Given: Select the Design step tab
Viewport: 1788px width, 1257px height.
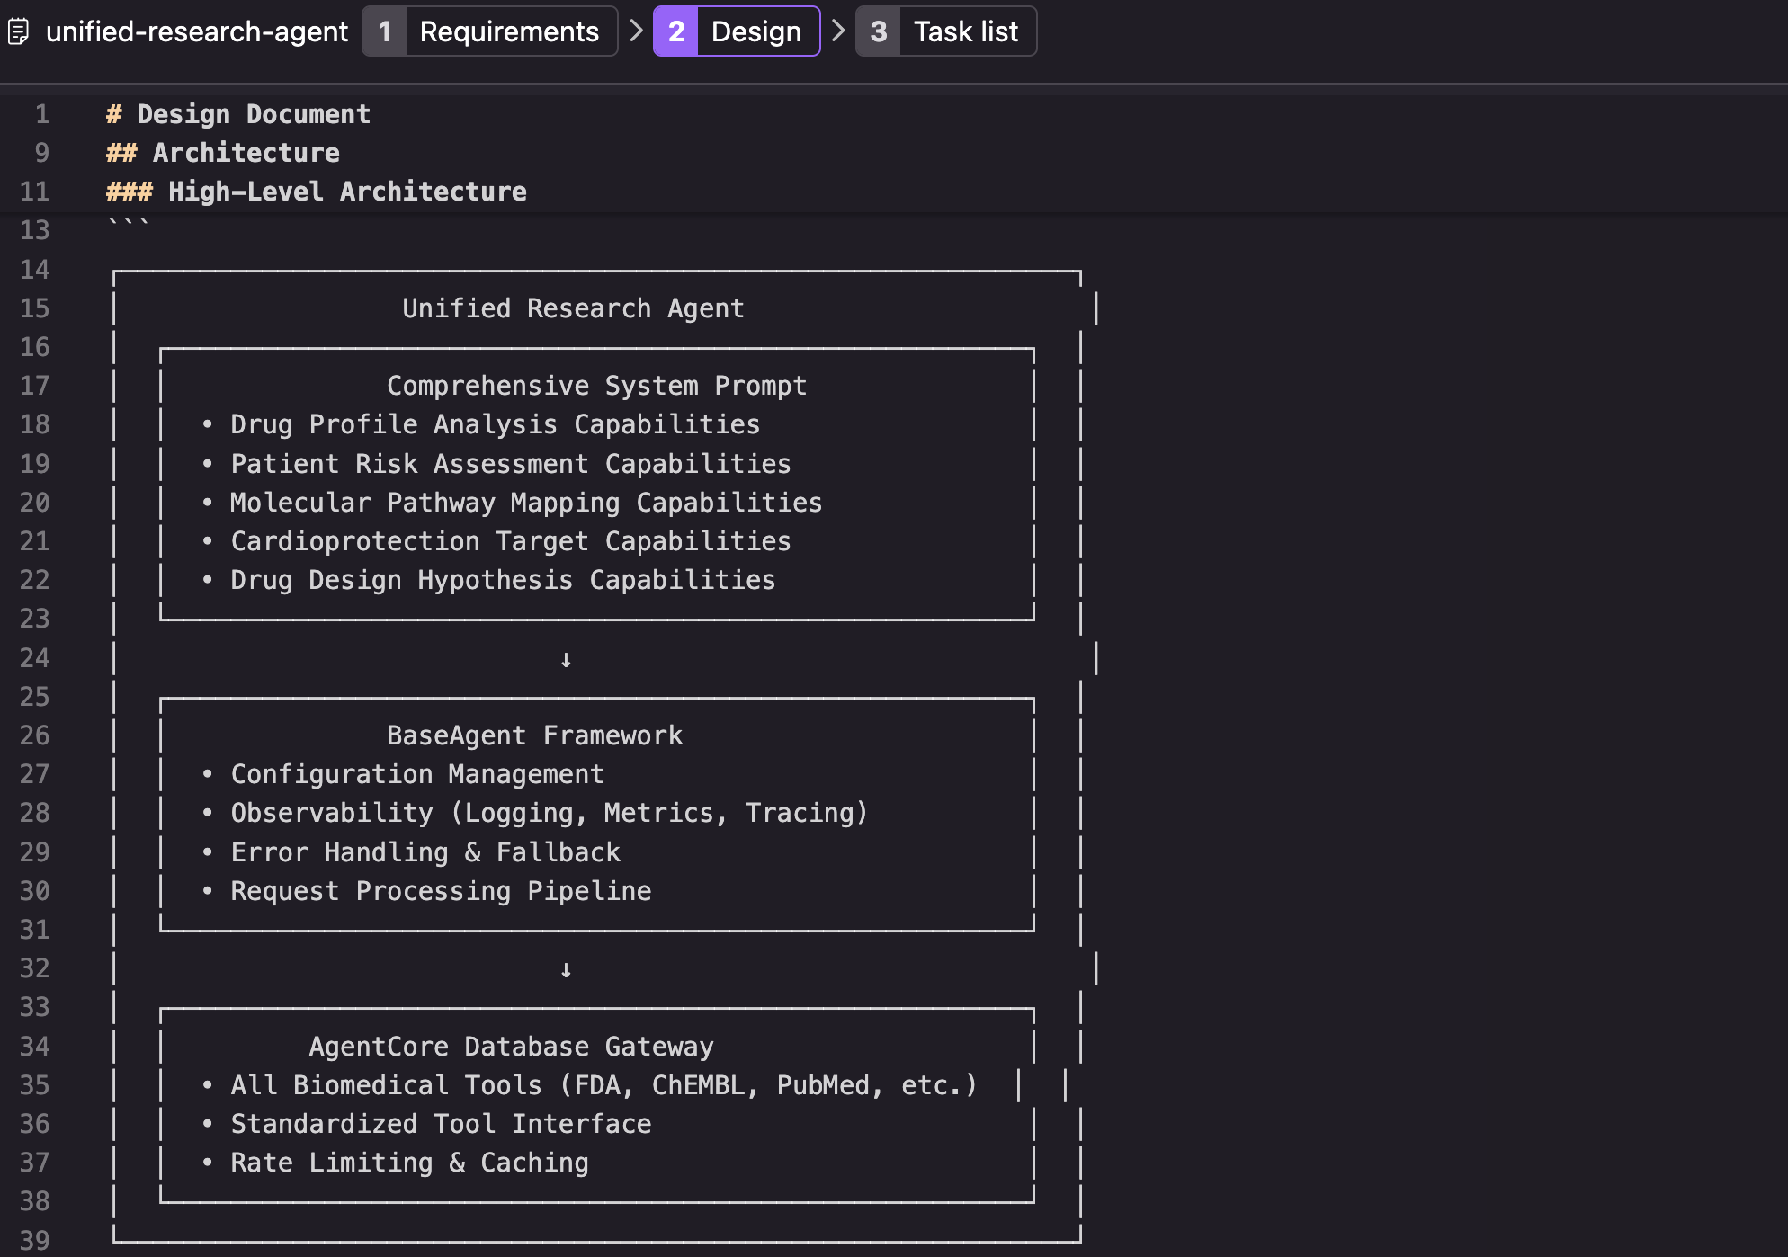Looking at the screenshot, I should click(755, 32).
